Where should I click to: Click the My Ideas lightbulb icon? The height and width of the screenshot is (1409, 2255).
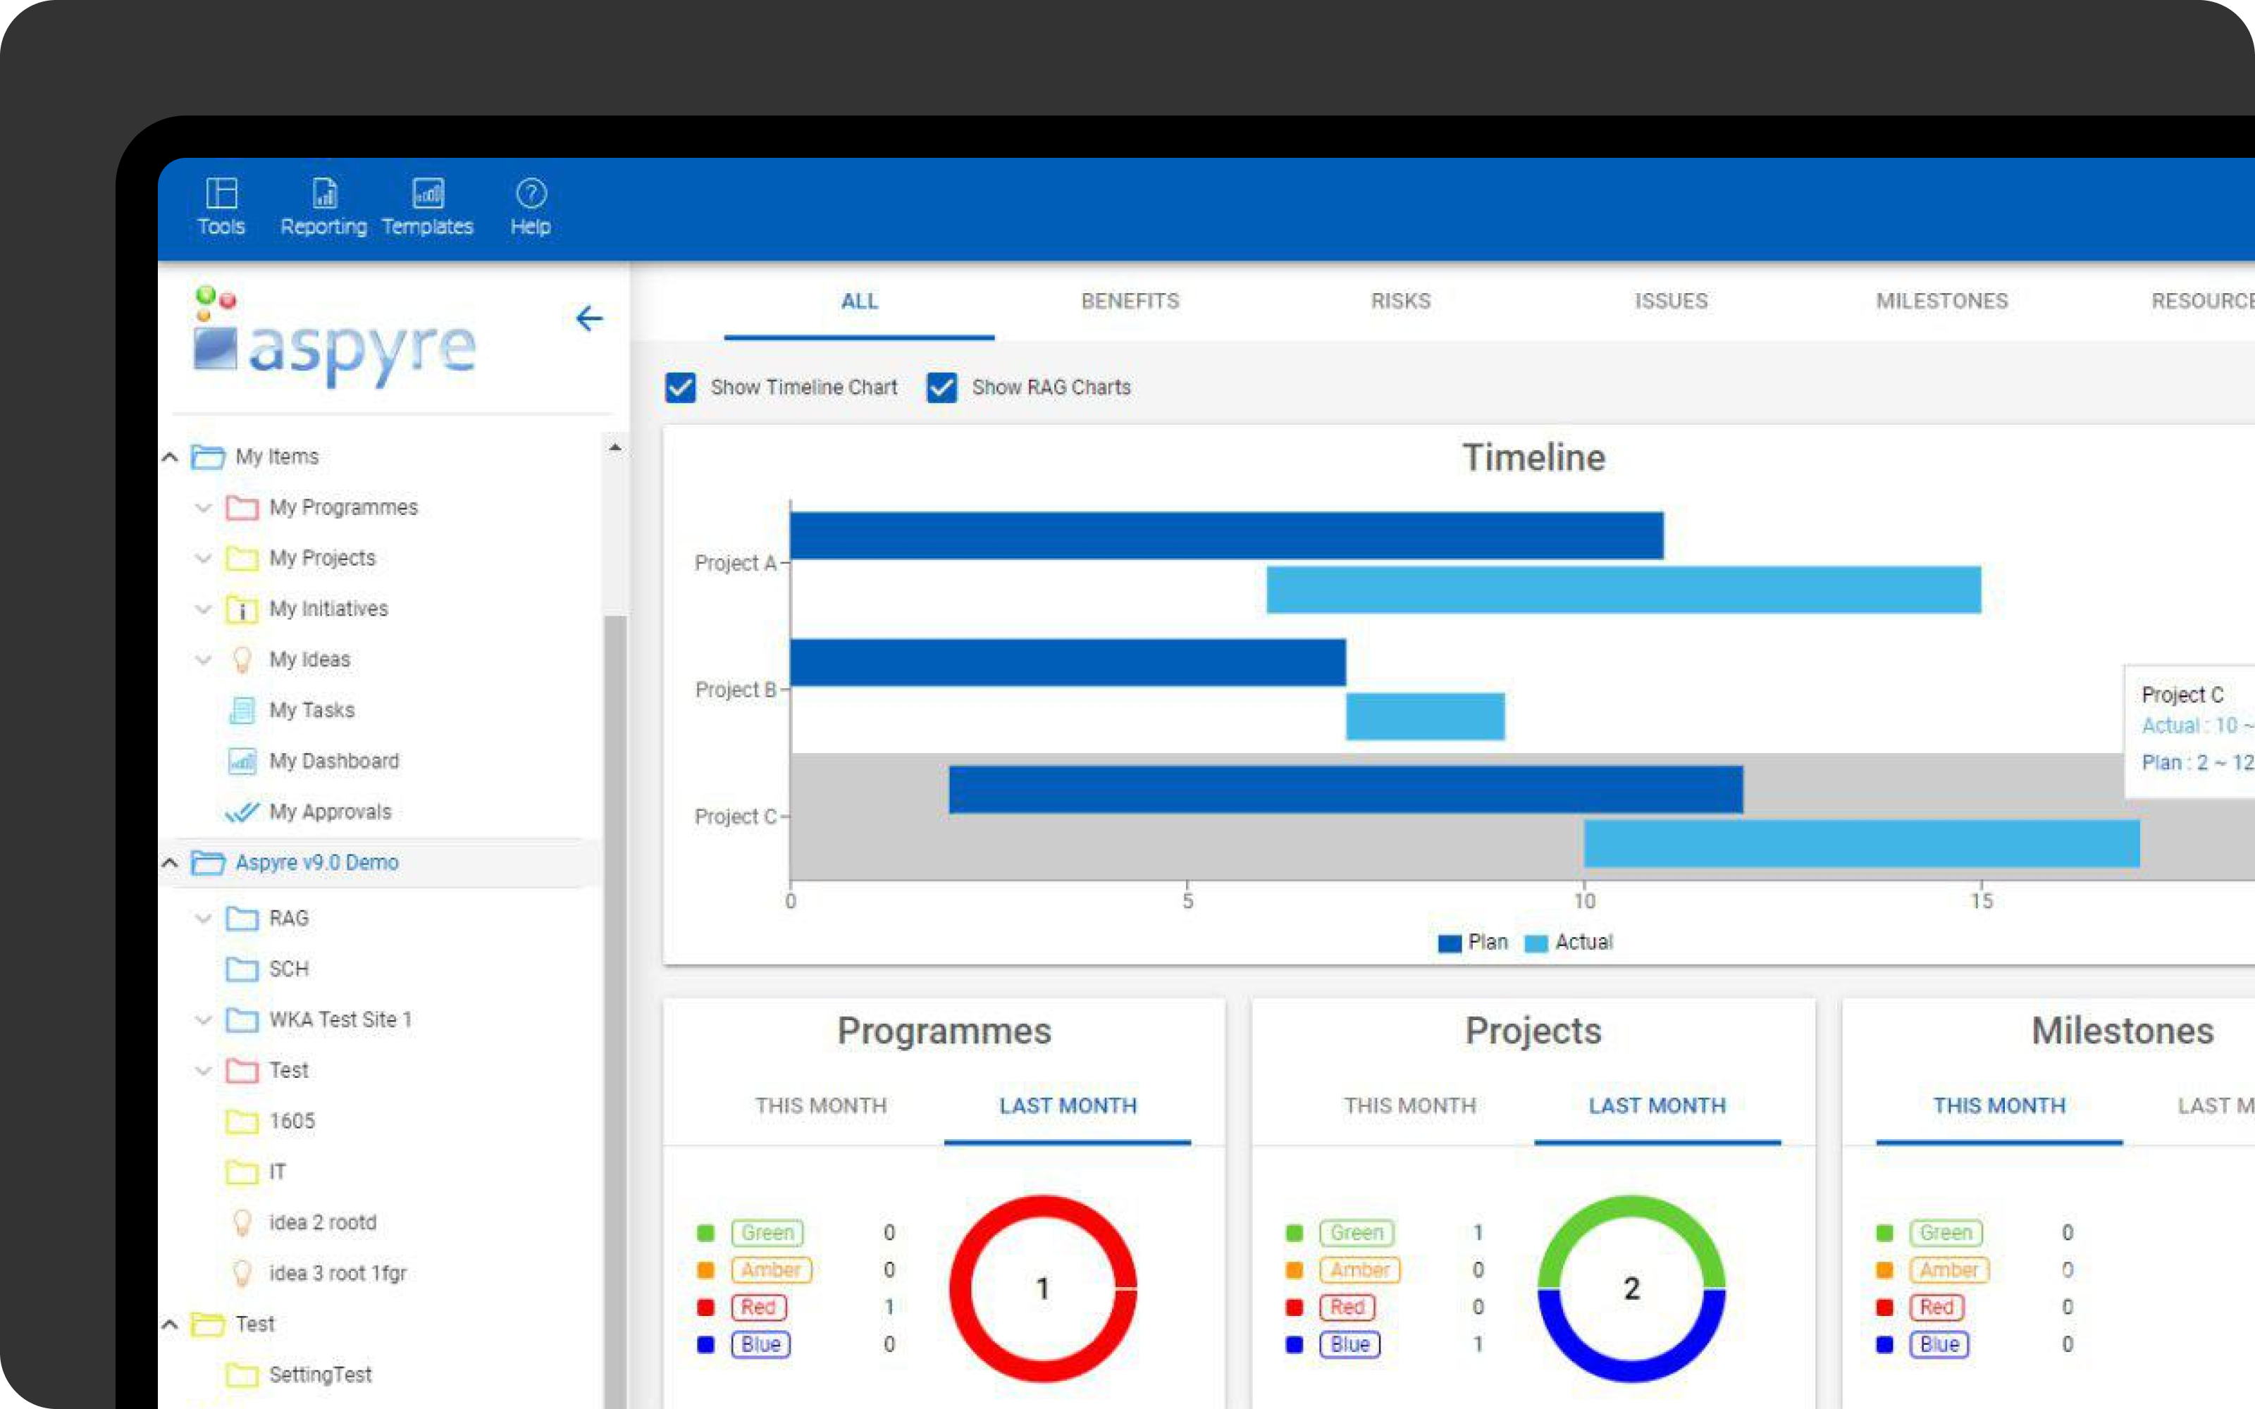tap(242, 660)
